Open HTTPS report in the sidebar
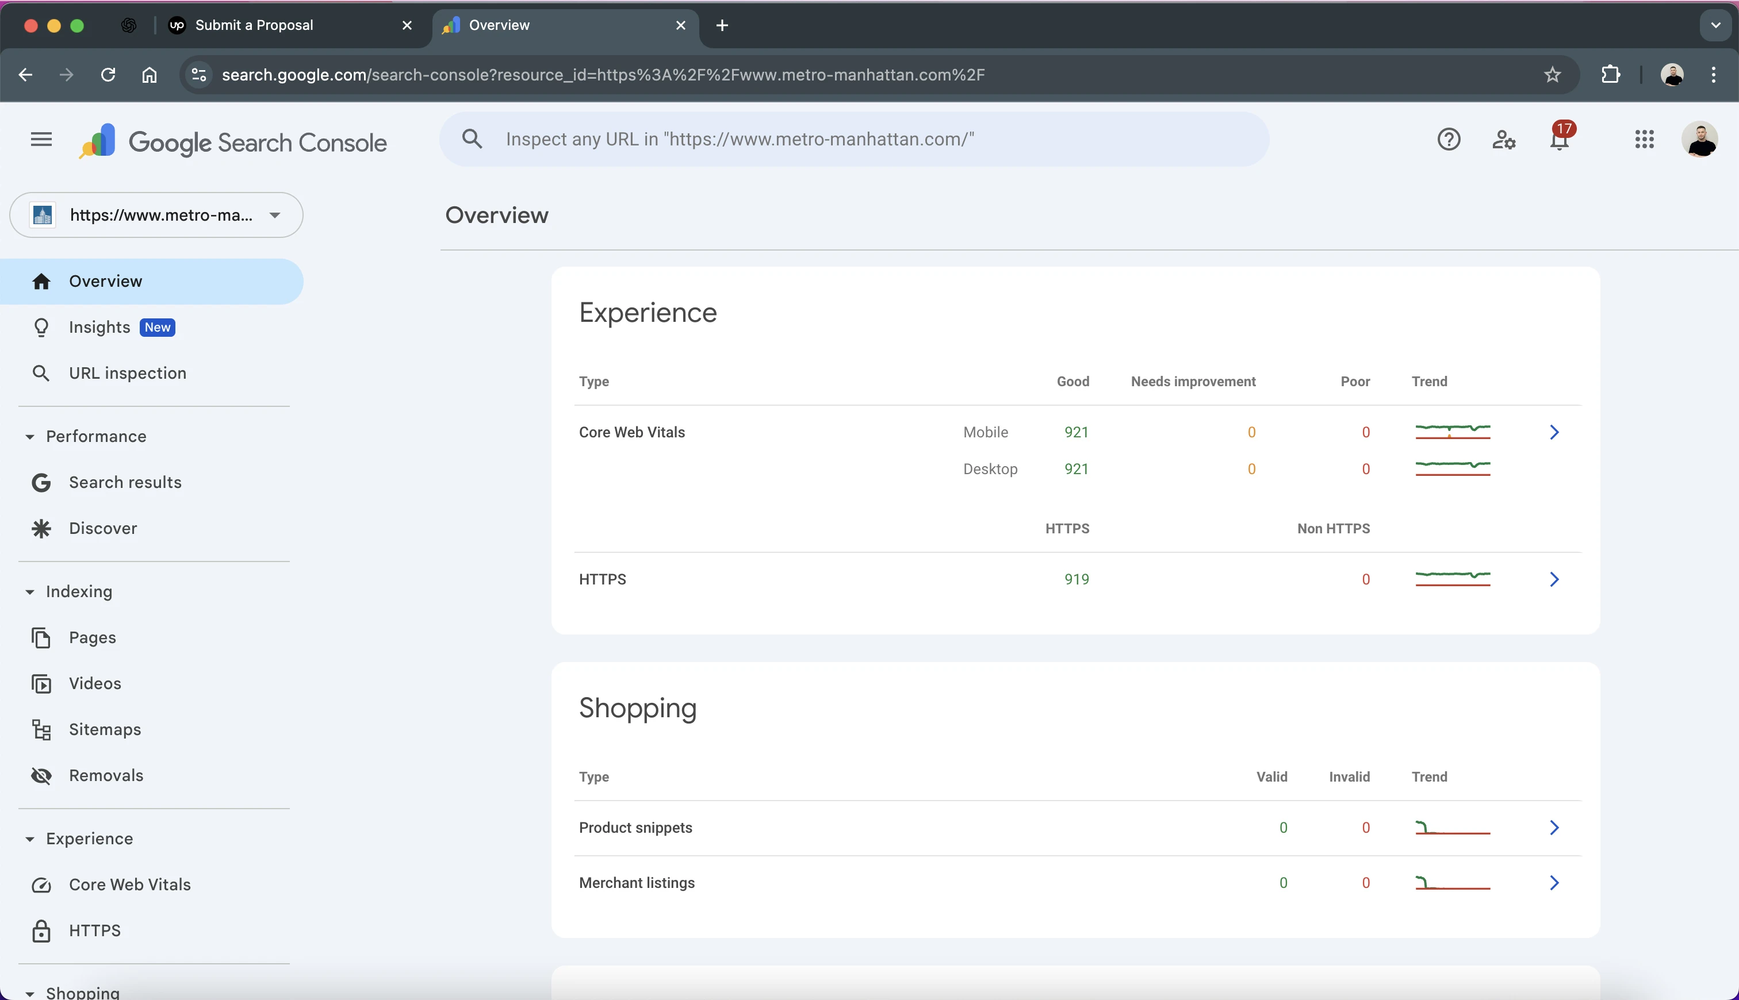The height and width of the screenshot is (1000, 1739). (151, 931)
